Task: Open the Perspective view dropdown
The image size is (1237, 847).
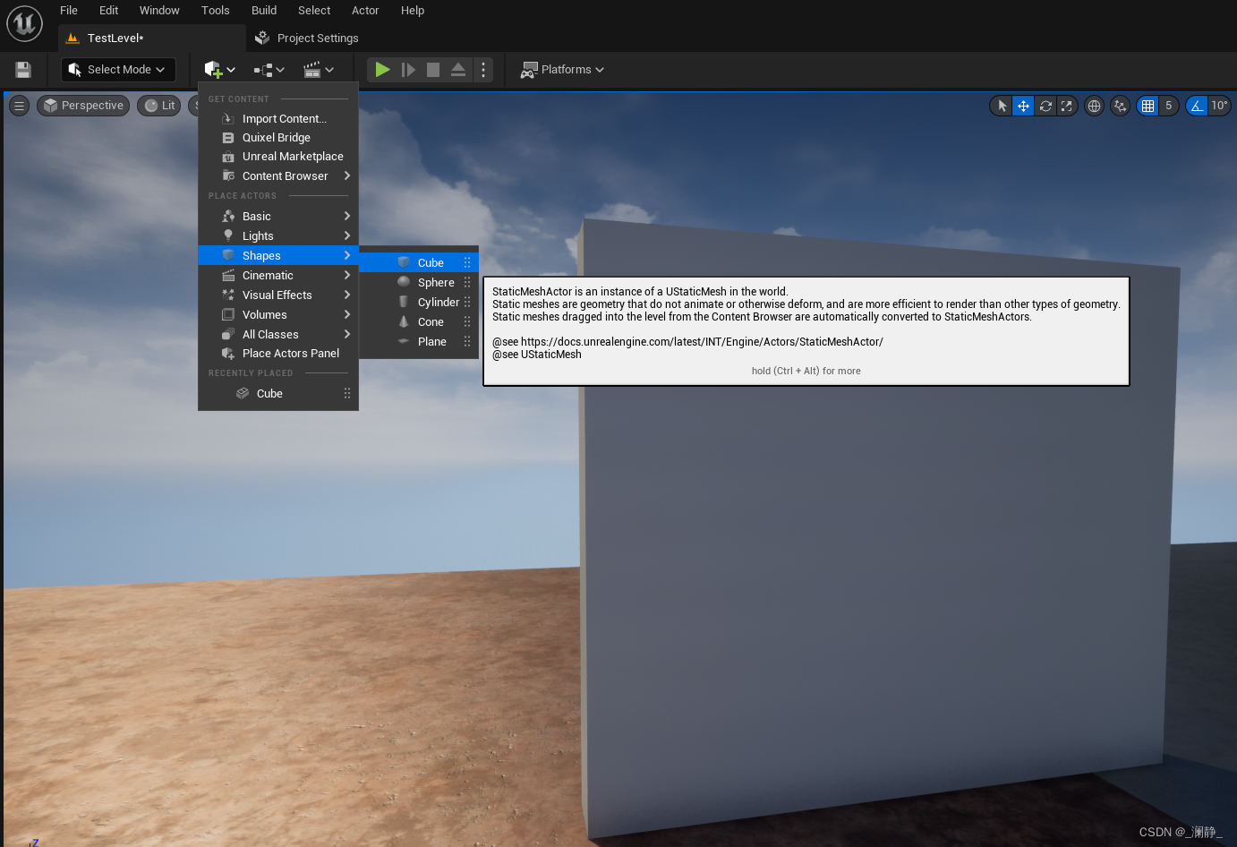Action: click(x=83, y=106)
